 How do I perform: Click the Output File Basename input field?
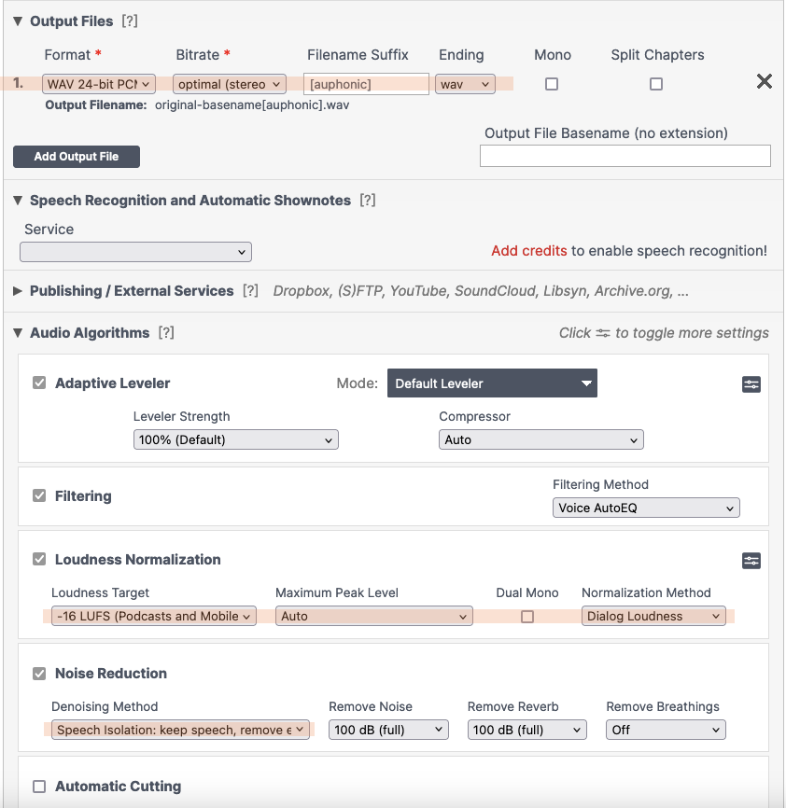[x=625, y=156]
